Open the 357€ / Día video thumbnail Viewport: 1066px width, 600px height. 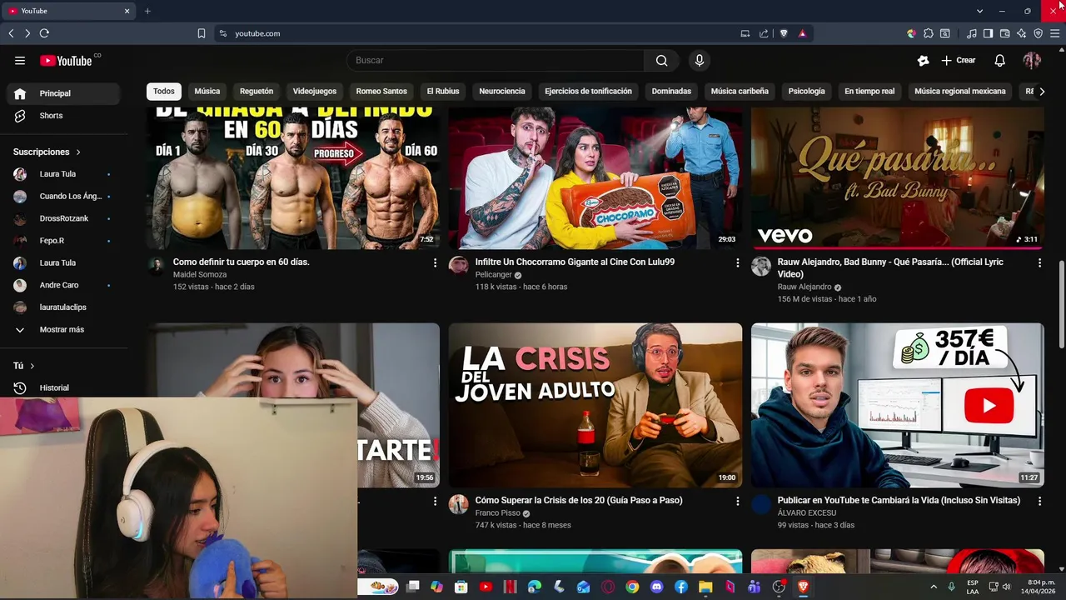coord(898,406)
